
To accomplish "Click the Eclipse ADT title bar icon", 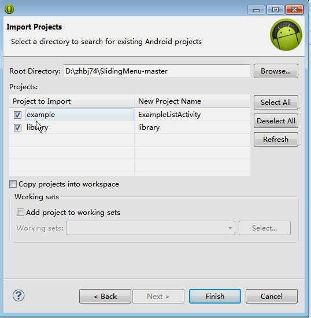I will point(9,9).
